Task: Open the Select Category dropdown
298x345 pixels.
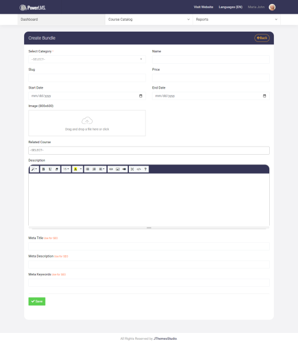Action: (x=87, y=59)
